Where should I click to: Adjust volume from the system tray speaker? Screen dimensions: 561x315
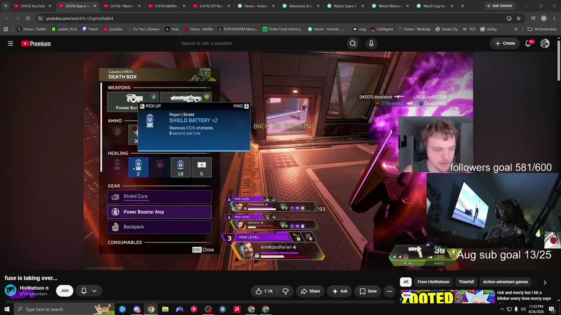click(x=523, y=309)
